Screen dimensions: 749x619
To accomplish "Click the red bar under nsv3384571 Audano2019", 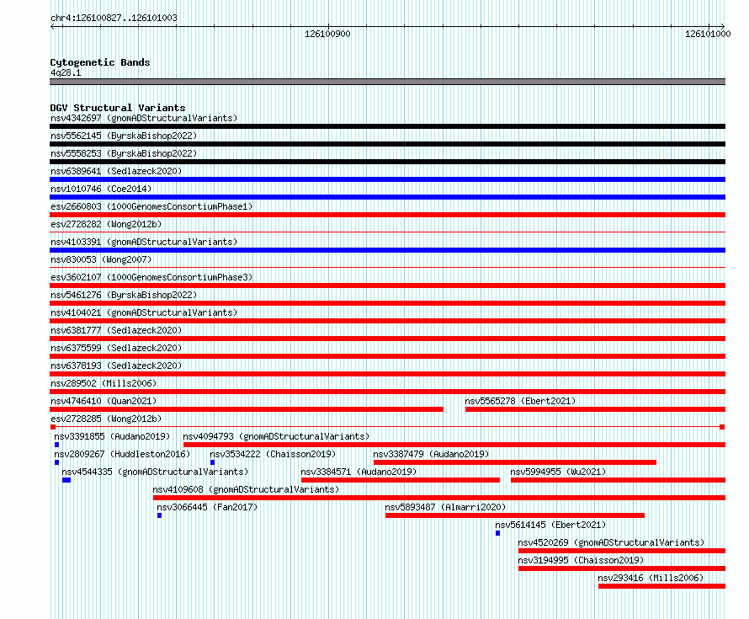I will [x=401, y=480].
